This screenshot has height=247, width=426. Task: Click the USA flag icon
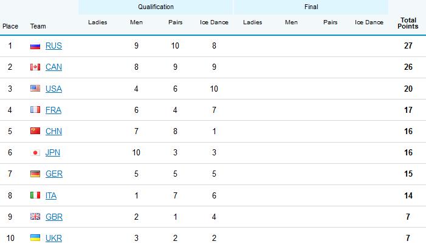point(35,89)
